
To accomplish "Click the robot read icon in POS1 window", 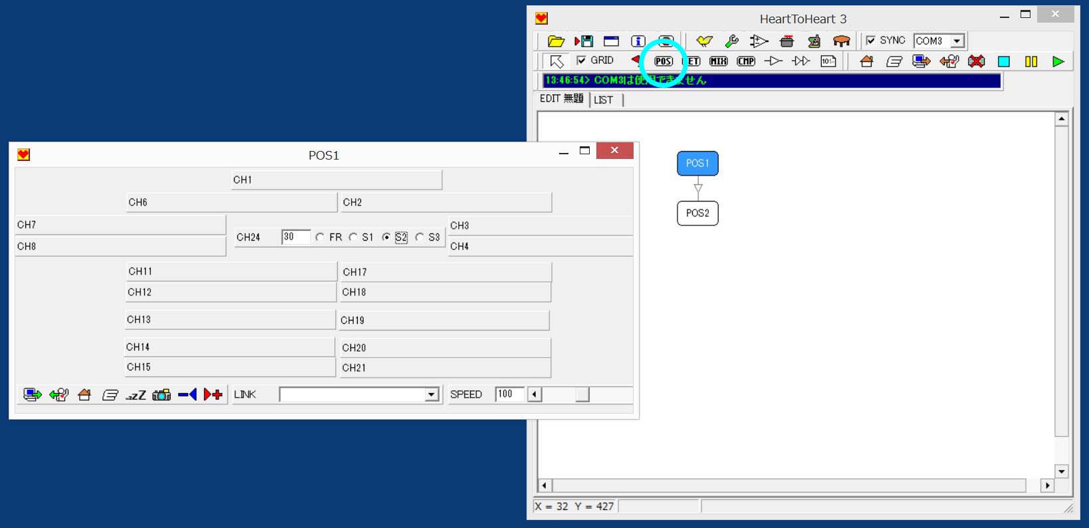I will [59, 395].
